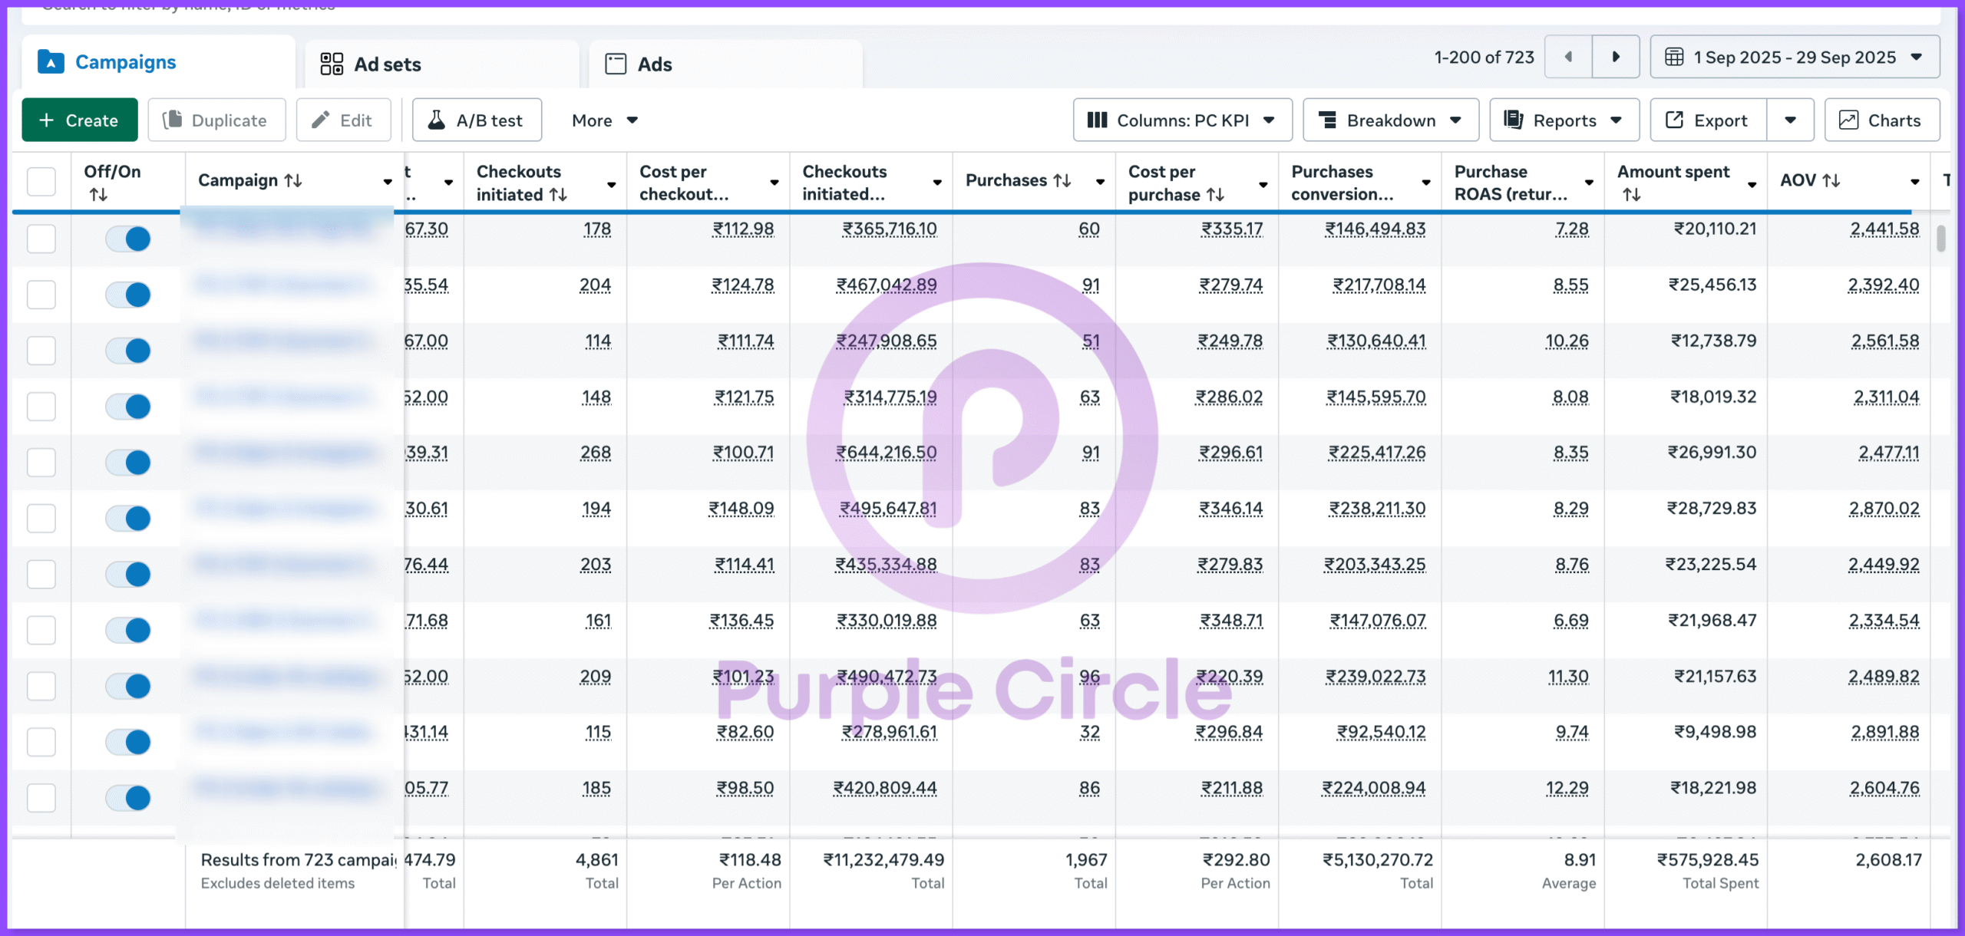This screenshot has height=936, width=1965.
Task: Toggle off the first campaign switch
Action: click(x=128, y=239)
